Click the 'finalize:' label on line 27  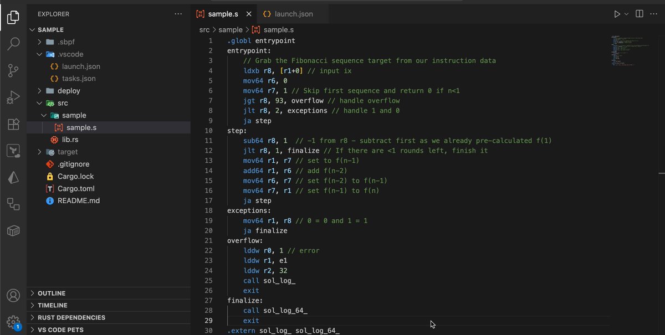[245, 300]
